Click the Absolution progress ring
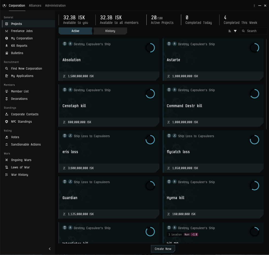 tap(150, 48)
